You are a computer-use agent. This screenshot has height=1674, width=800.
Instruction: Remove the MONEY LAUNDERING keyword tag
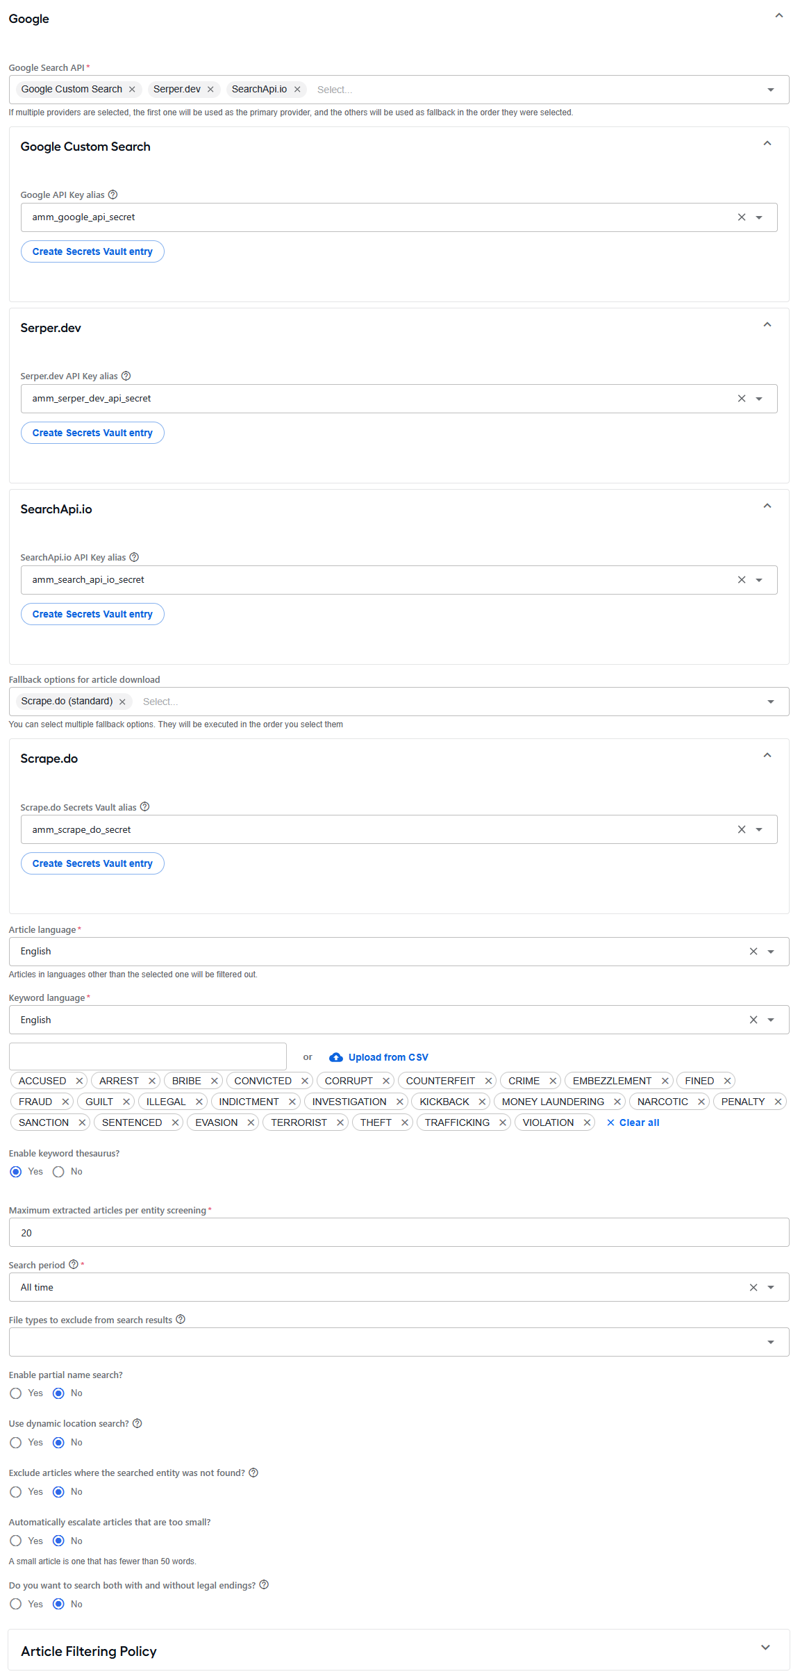pyautogui.click(x=617, y=1102)
